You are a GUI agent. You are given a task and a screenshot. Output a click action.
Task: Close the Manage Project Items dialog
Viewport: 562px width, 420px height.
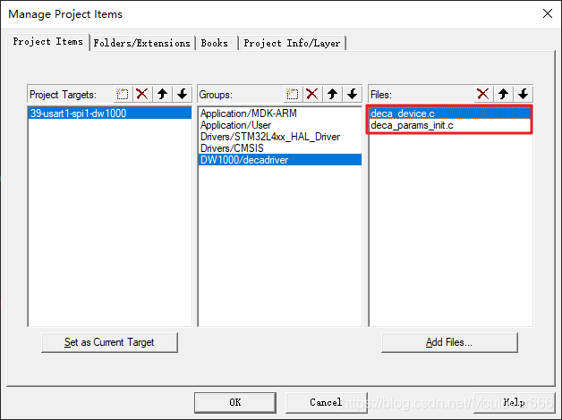[x=548, y=14]
